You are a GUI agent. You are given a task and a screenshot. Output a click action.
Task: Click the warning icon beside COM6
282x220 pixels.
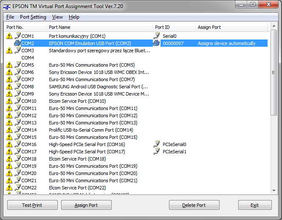click(9, 72)
